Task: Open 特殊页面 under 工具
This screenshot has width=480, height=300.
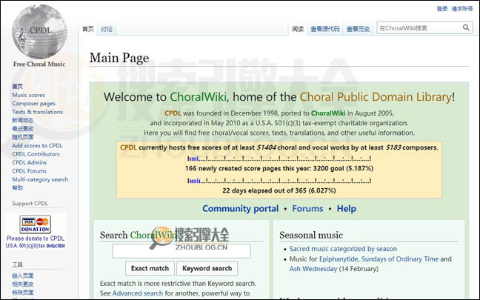Action: click(23, 293)
